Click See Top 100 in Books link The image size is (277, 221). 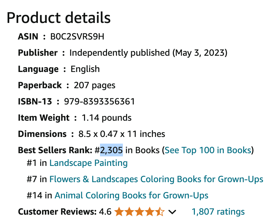point(208,150)
